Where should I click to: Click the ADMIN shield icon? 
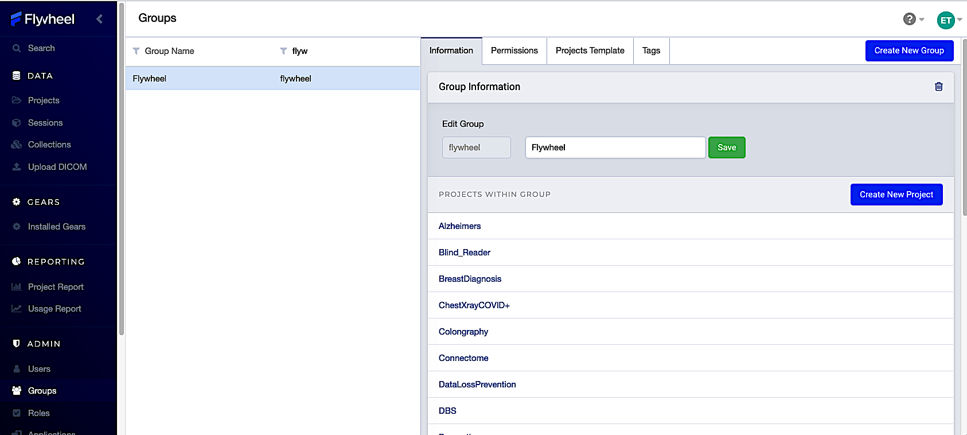pyautogui.click(x=17, y=344)
